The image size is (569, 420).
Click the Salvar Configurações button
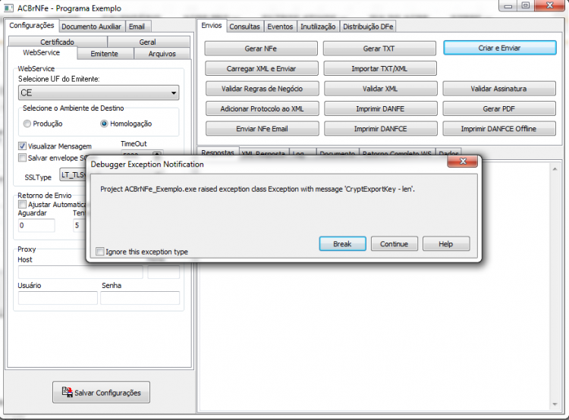coord(101,392)
